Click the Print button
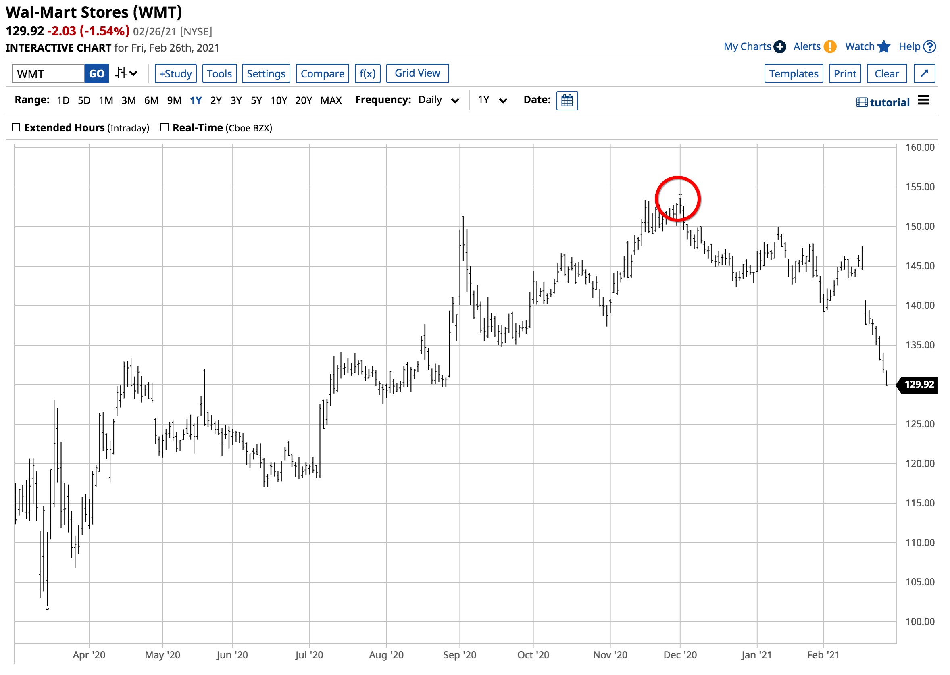This screenshot has height=675, width=950. tap(844, 73)
